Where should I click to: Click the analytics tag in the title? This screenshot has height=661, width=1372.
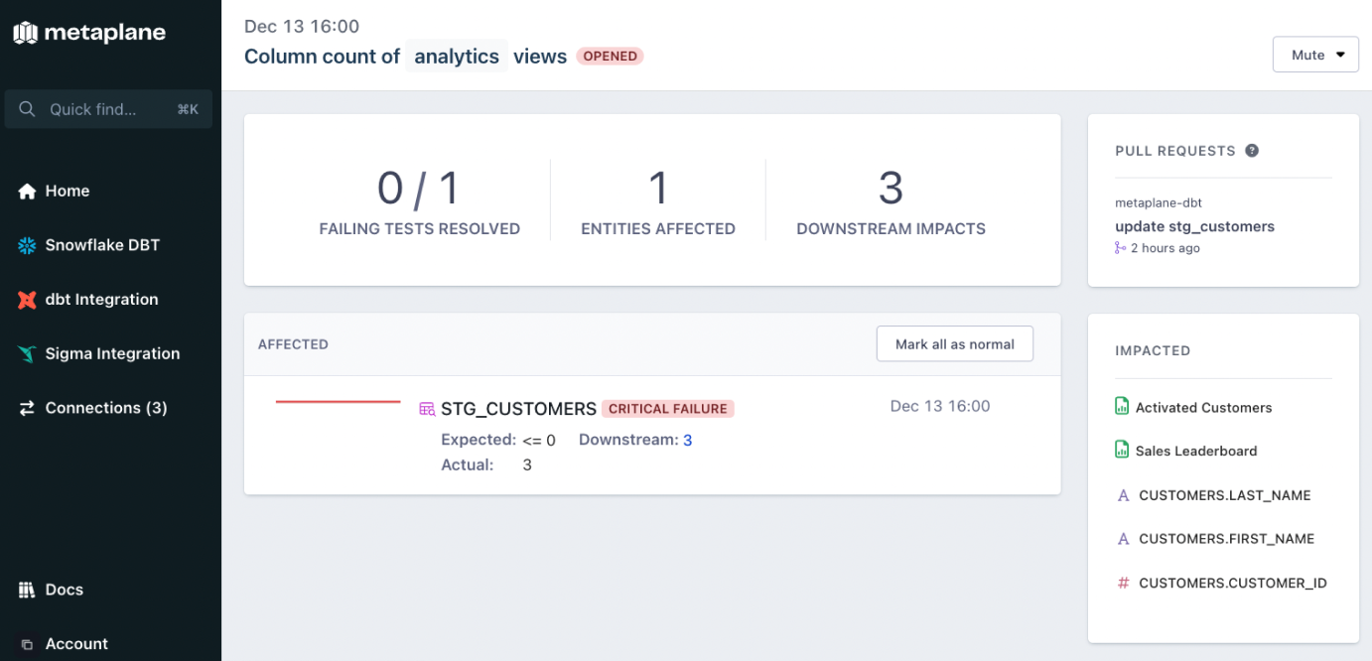457,56
